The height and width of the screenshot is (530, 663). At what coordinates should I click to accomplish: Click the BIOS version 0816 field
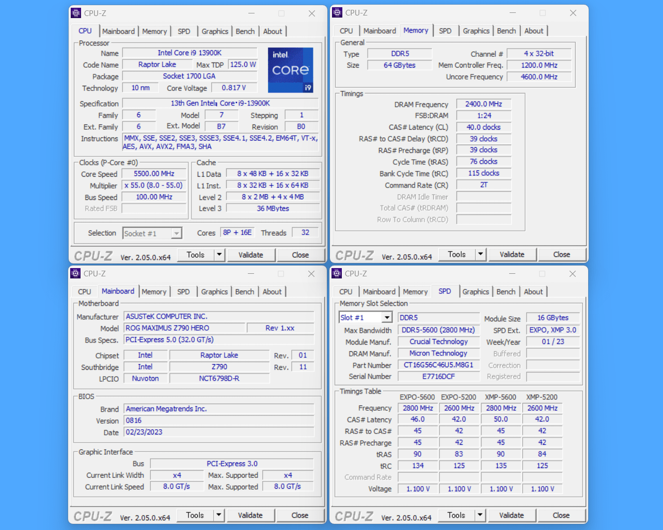click(x=219, y=420)
